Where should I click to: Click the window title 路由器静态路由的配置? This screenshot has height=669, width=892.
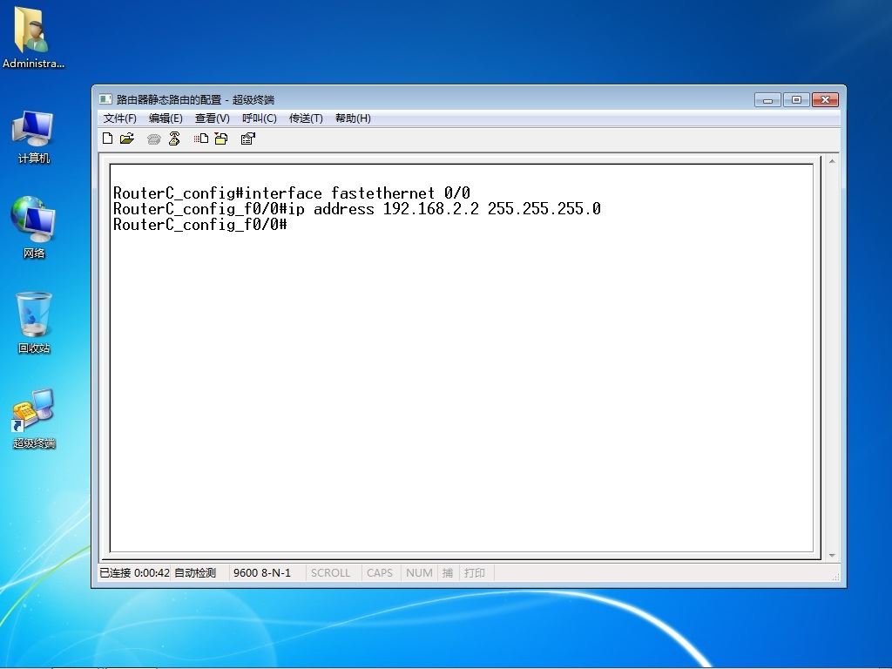pos(168,99)
